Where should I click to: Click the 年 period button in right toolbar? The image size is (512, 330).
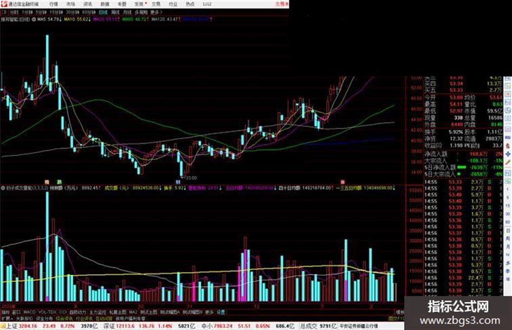pos(508,280)
